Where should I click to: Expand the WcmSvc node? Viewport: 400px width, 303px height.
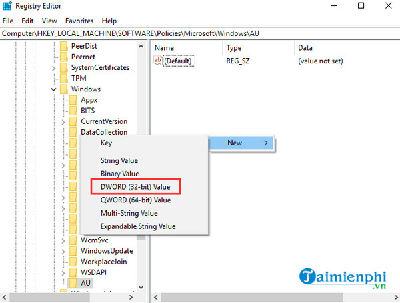(63, 241)
